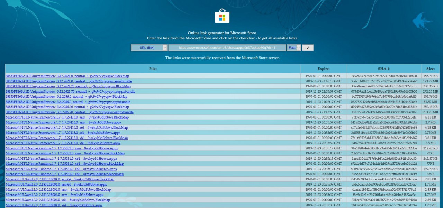Screen dimensions: 443x208
Task: Select SHA-1 hash starting 073409ad1feedc
Action: (x=384, y=91)
